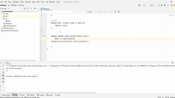
Task: Open the Version Control tool window
Action: (x=5, y=95)
